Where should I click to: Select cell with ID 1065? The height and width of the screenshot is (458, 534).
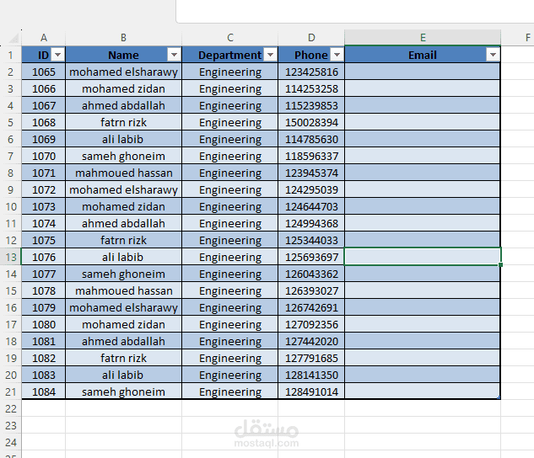coord(44,72)
